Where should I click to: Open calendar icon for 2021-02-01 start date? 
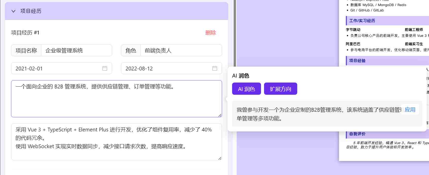pyautogui.click(x=105, y=68)
